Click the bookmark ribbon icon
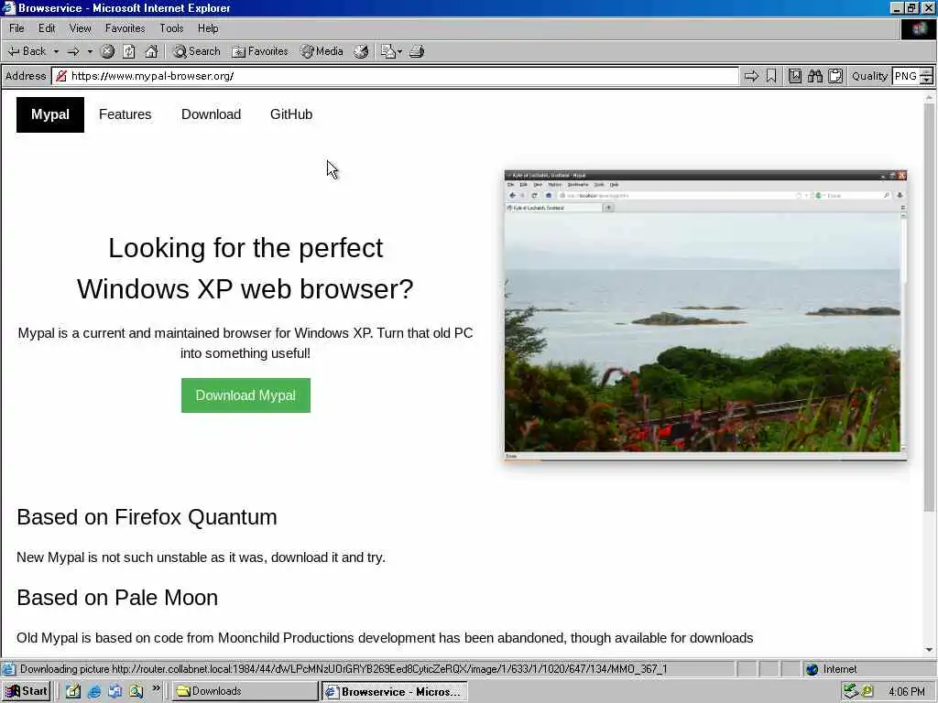The height and width of the screenshot is (703, 938). pos(771,76)
